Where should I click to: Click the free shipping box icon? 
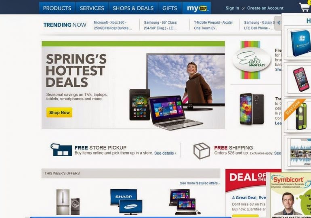coord(202,151)
